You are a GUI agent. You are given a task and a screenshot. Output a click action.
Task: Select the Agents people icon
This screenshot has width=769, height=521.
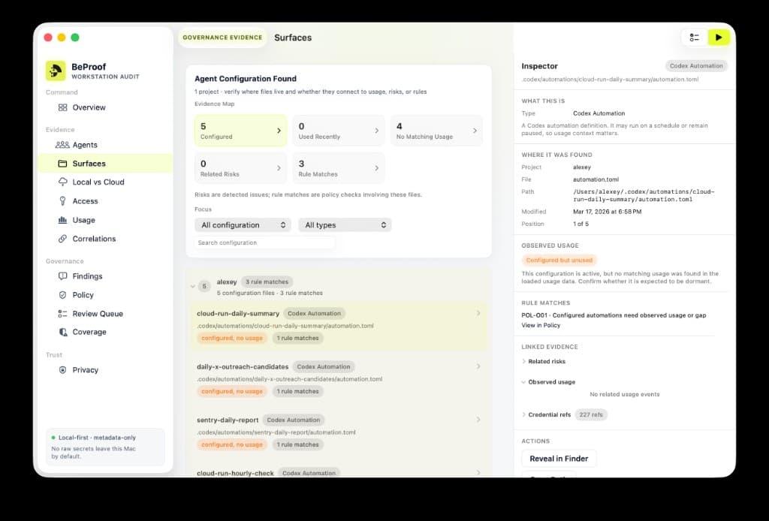pyautogui.click(x=62, y=145)
